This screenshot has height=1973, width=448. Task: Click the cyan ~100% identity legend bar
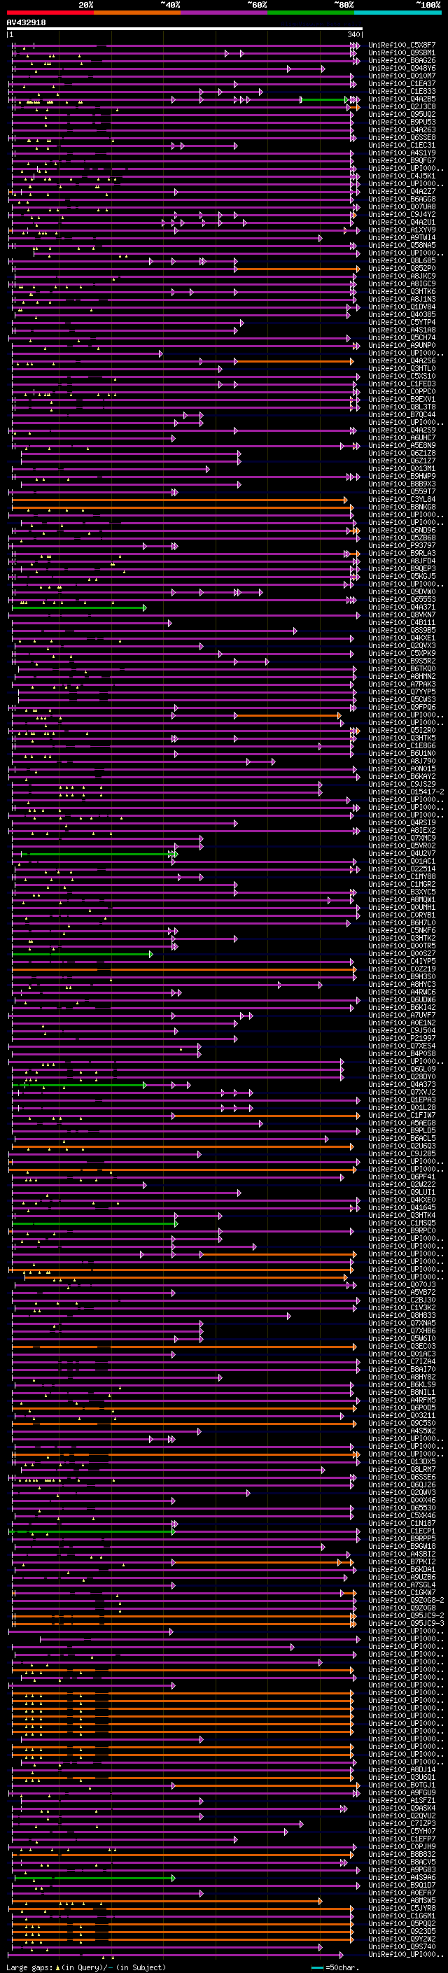coord(398,13)
